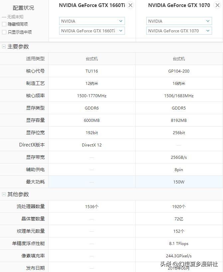This screenshot has height=272, width=223.
Task: Click the 单精度浮点性能 row label
Action: click(28, 243)
